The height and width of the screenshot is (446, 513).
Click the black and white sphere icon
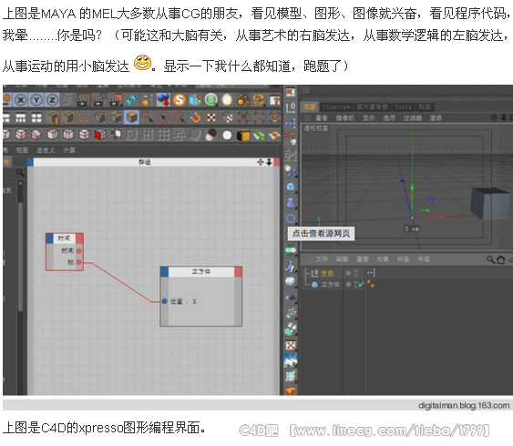tap(211, 135)
